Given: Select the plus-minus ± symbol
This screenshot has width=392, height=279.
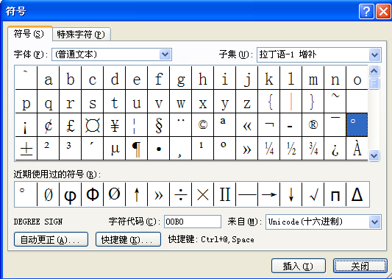Looking at the screenshot, I should point(26,148).
